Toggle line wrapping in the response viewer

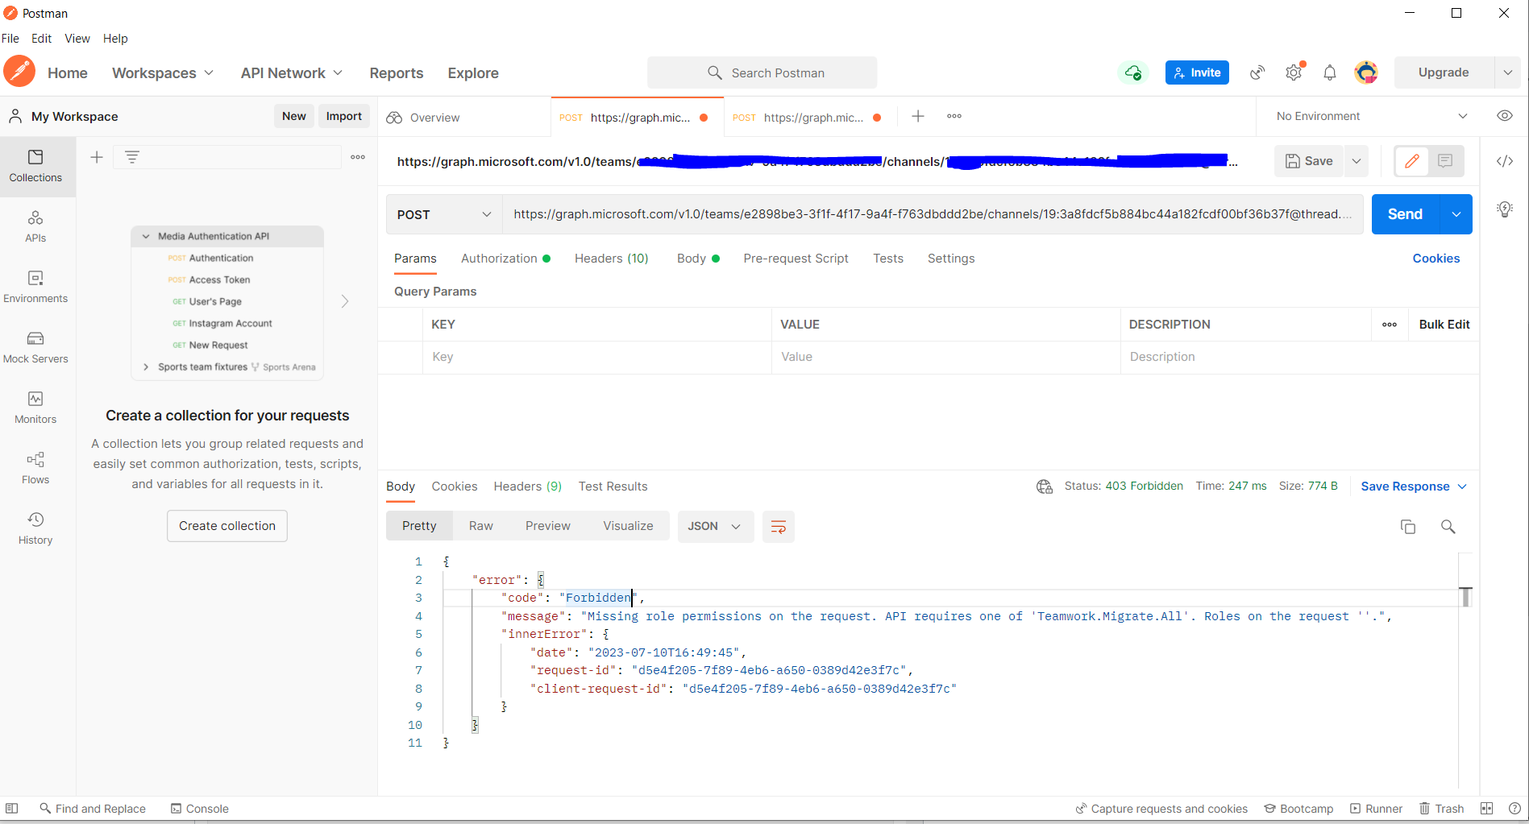(x=778, y=526)
